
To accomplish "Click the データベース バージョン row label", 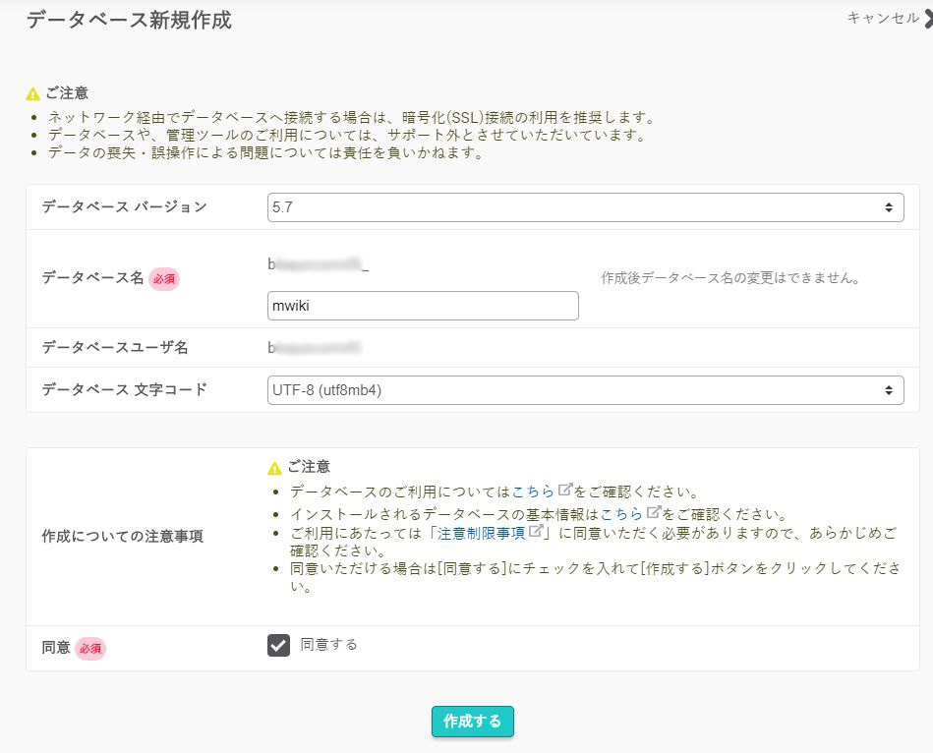I will click(x=125, y=206).
